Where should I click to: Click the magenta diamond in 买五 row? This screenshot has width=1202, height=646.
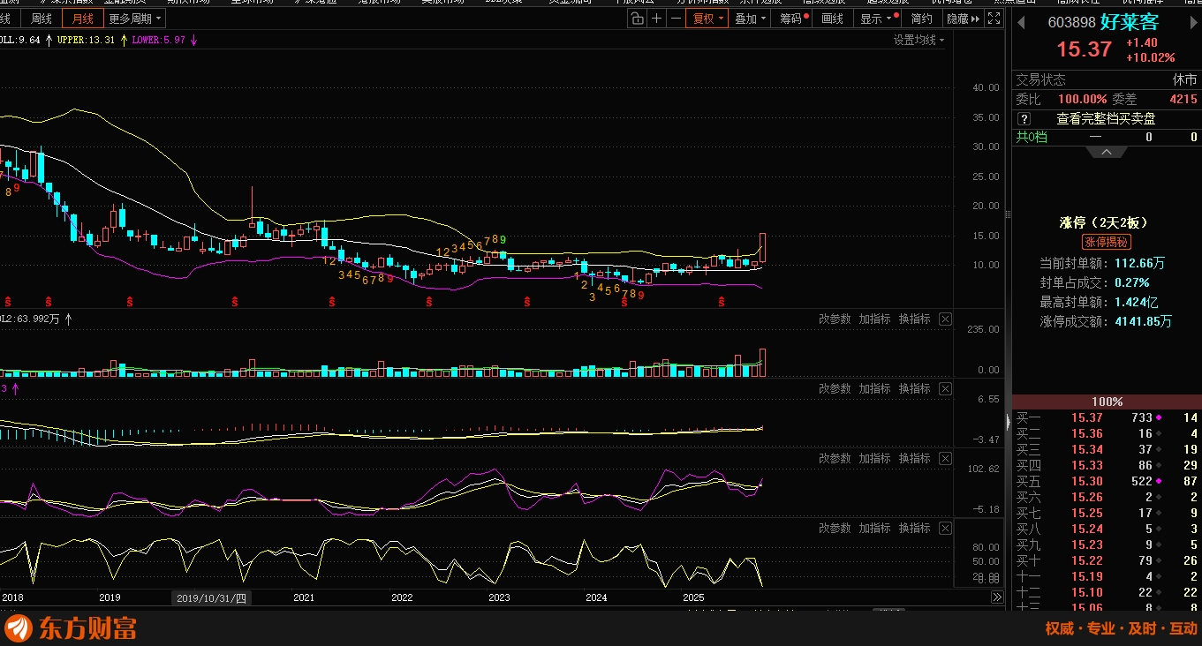coord(1159,481)
